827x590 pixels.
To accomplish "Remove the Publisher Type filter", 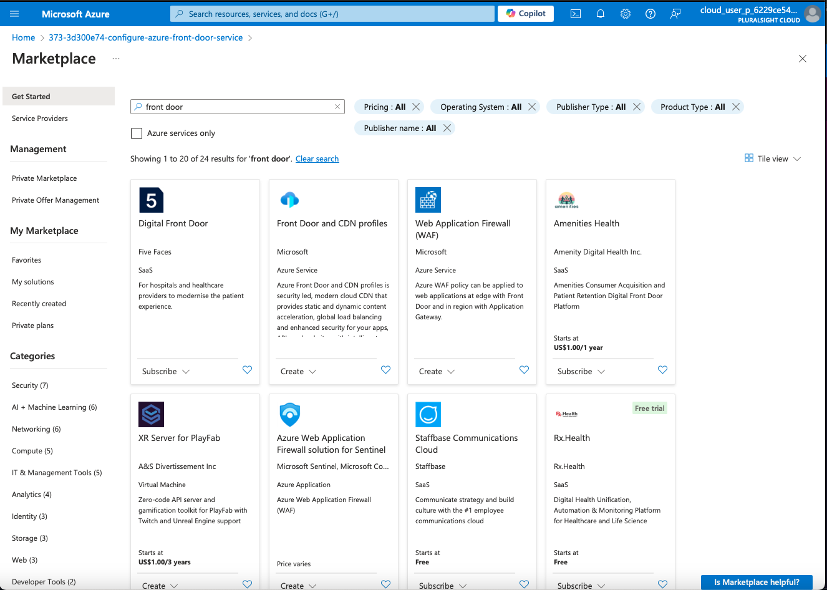I will tap(637, 107).
